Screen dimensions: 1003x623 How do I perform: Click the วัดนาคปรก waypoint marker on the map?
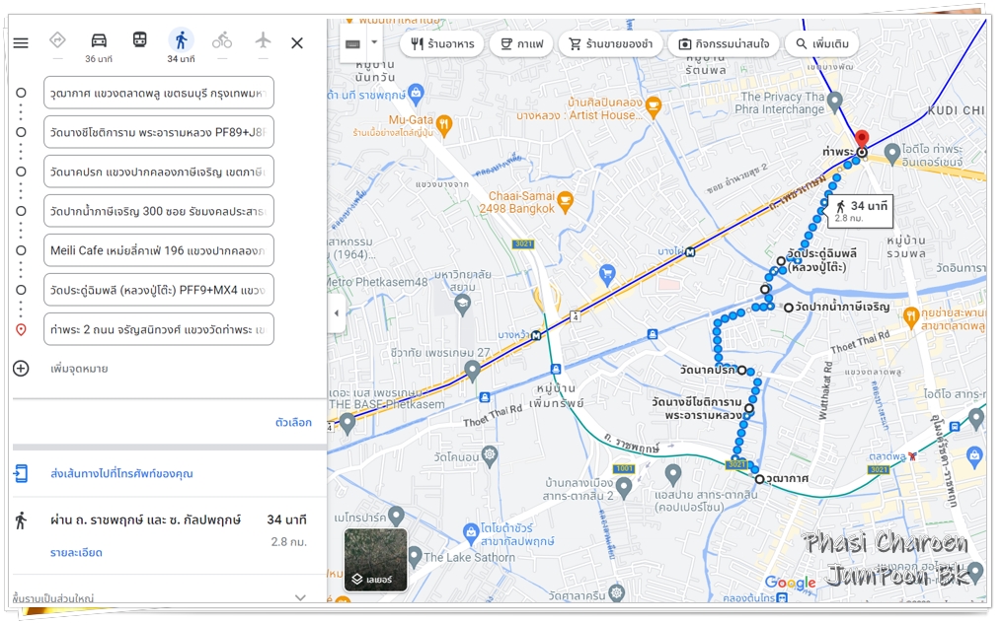click(742, 370)
